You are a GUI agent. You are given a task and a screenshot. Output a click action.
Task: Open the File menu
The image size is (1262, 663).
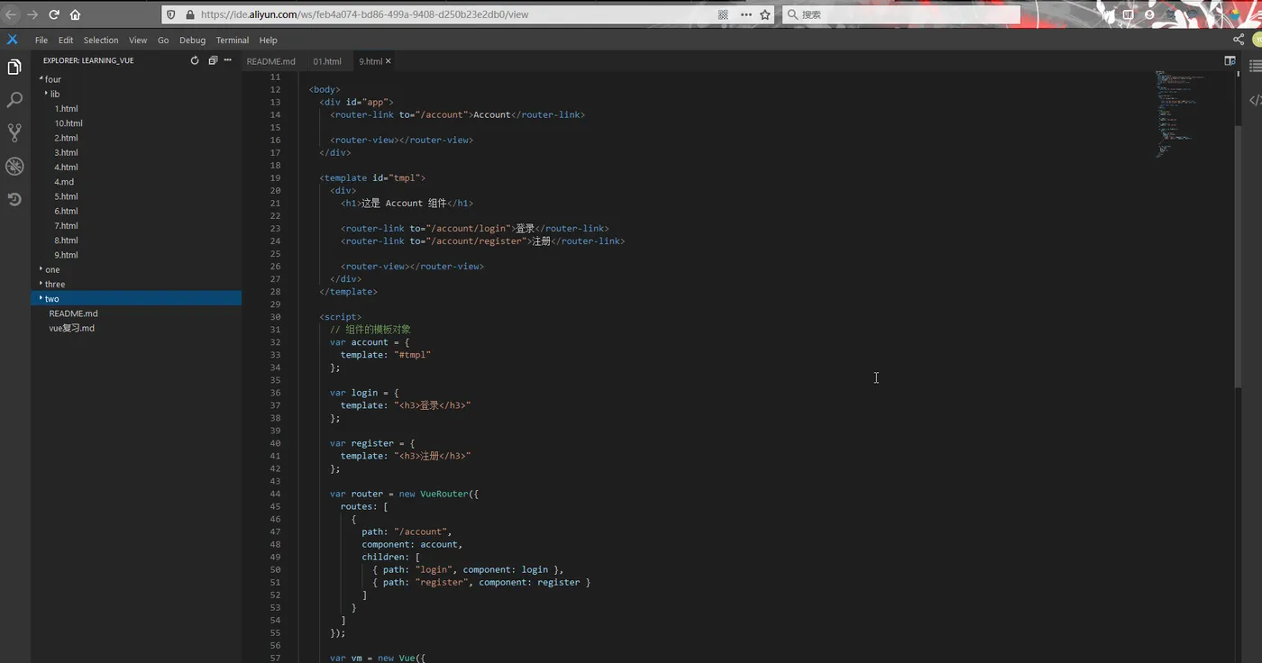[x=41, y=40]
